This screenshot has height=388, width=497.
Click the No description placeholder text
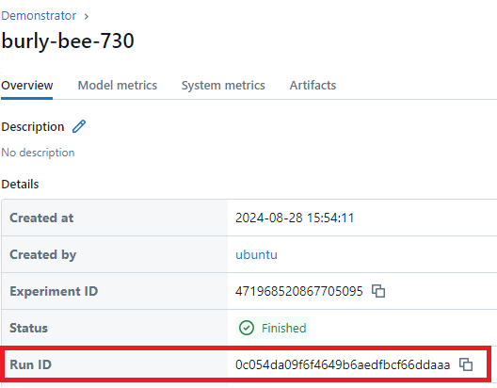click(38, 153)
